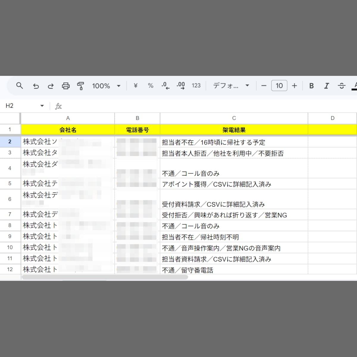Open the 123 number formats menu
The height and width of the screenshot is (357, 357).
(196, 86)
